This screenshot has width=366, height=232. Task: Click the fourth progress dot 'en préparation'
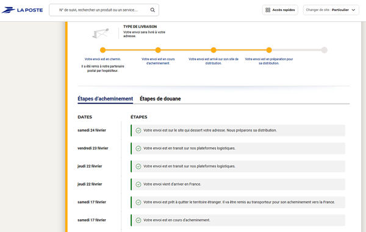pos(269,50)
